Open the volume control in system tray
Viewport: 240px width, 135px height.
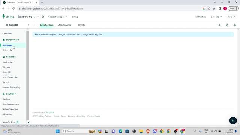tap(216, 131)
